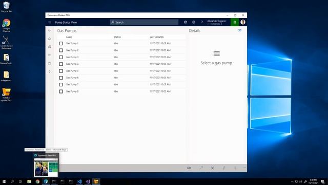The height and width of the screenshot is (185, 328).
Task: Click the pump device icon in bottom bar
Action: pyautogui.click(x=189, y=168)
